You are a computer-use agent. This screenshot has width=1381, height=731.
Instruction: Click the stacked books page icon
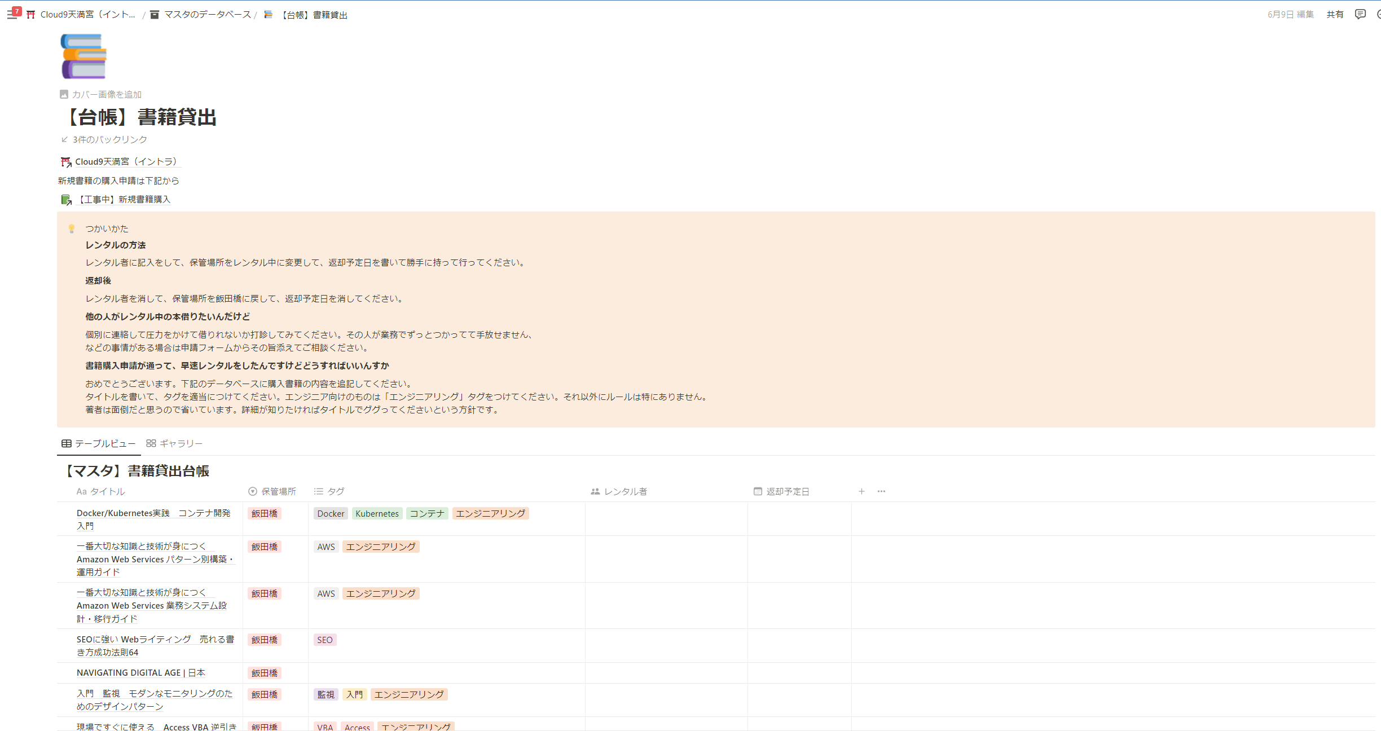tap(83, 56)
